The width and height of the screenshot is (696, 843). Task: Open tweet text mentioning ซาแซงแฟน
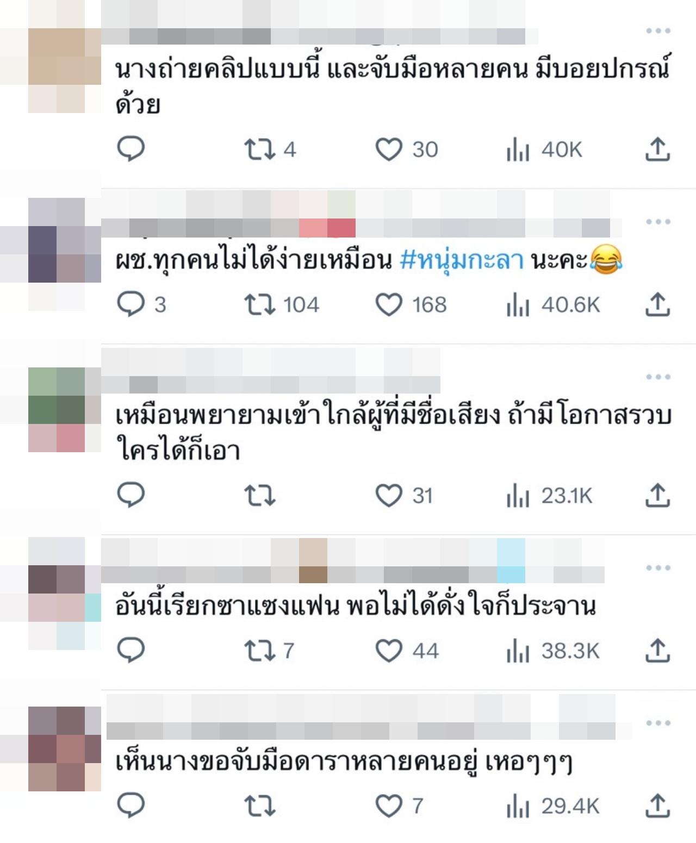(x=356, y=606)
